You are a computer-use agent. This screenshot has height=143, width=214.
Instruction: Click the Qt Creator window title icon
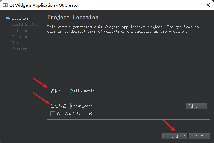point(5,5)
